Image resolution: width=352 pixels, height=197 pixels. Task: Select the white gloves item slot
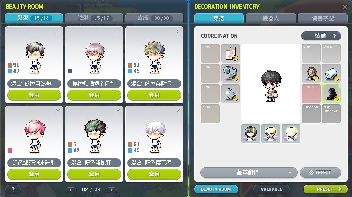[331, 73]
